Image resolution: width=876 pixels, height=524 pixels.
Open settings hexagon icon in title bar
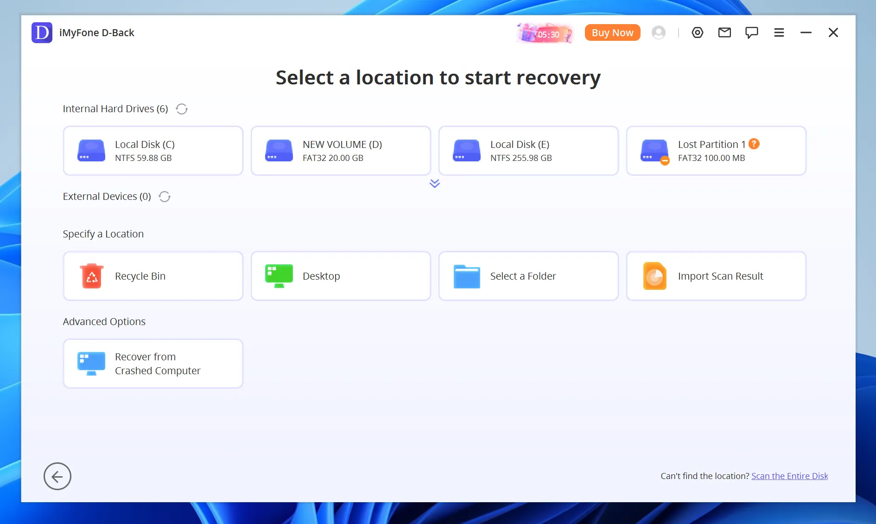698,32
